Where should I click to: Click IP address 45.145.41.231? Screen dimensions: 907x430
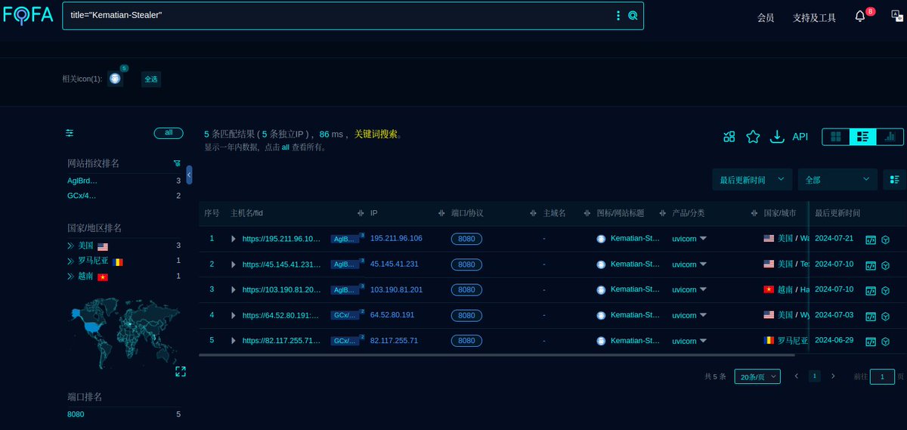click(x=394, y=264)
